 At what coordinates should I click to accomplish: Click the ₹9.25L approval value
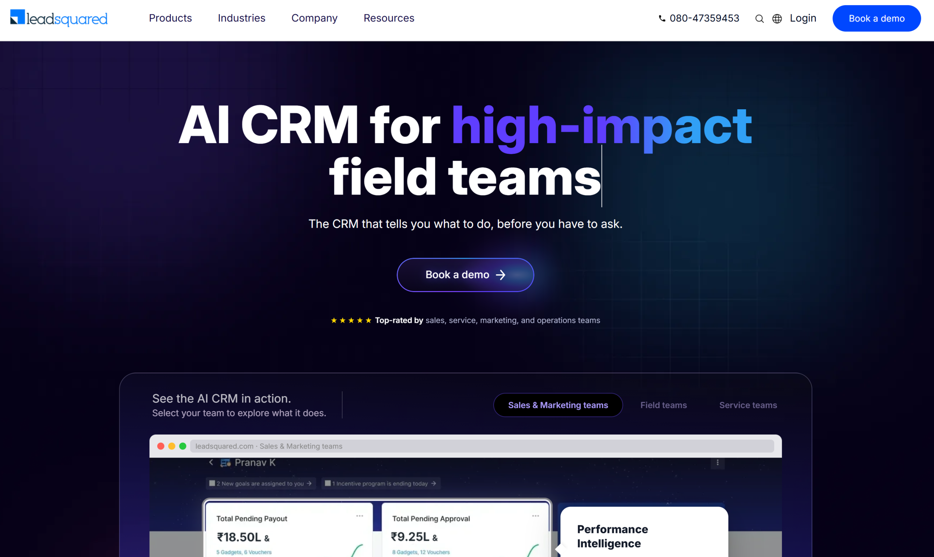pyautogui.click(x=410, y=537)
